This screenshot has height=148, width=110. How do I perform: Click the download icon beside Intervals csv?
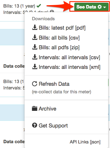35,57
